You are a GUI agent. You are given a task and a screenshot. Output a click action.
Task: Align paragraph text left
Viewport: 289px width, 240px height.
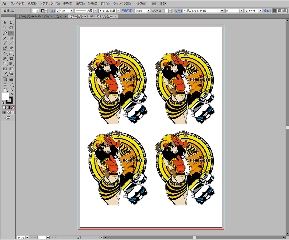click(275, 11)
